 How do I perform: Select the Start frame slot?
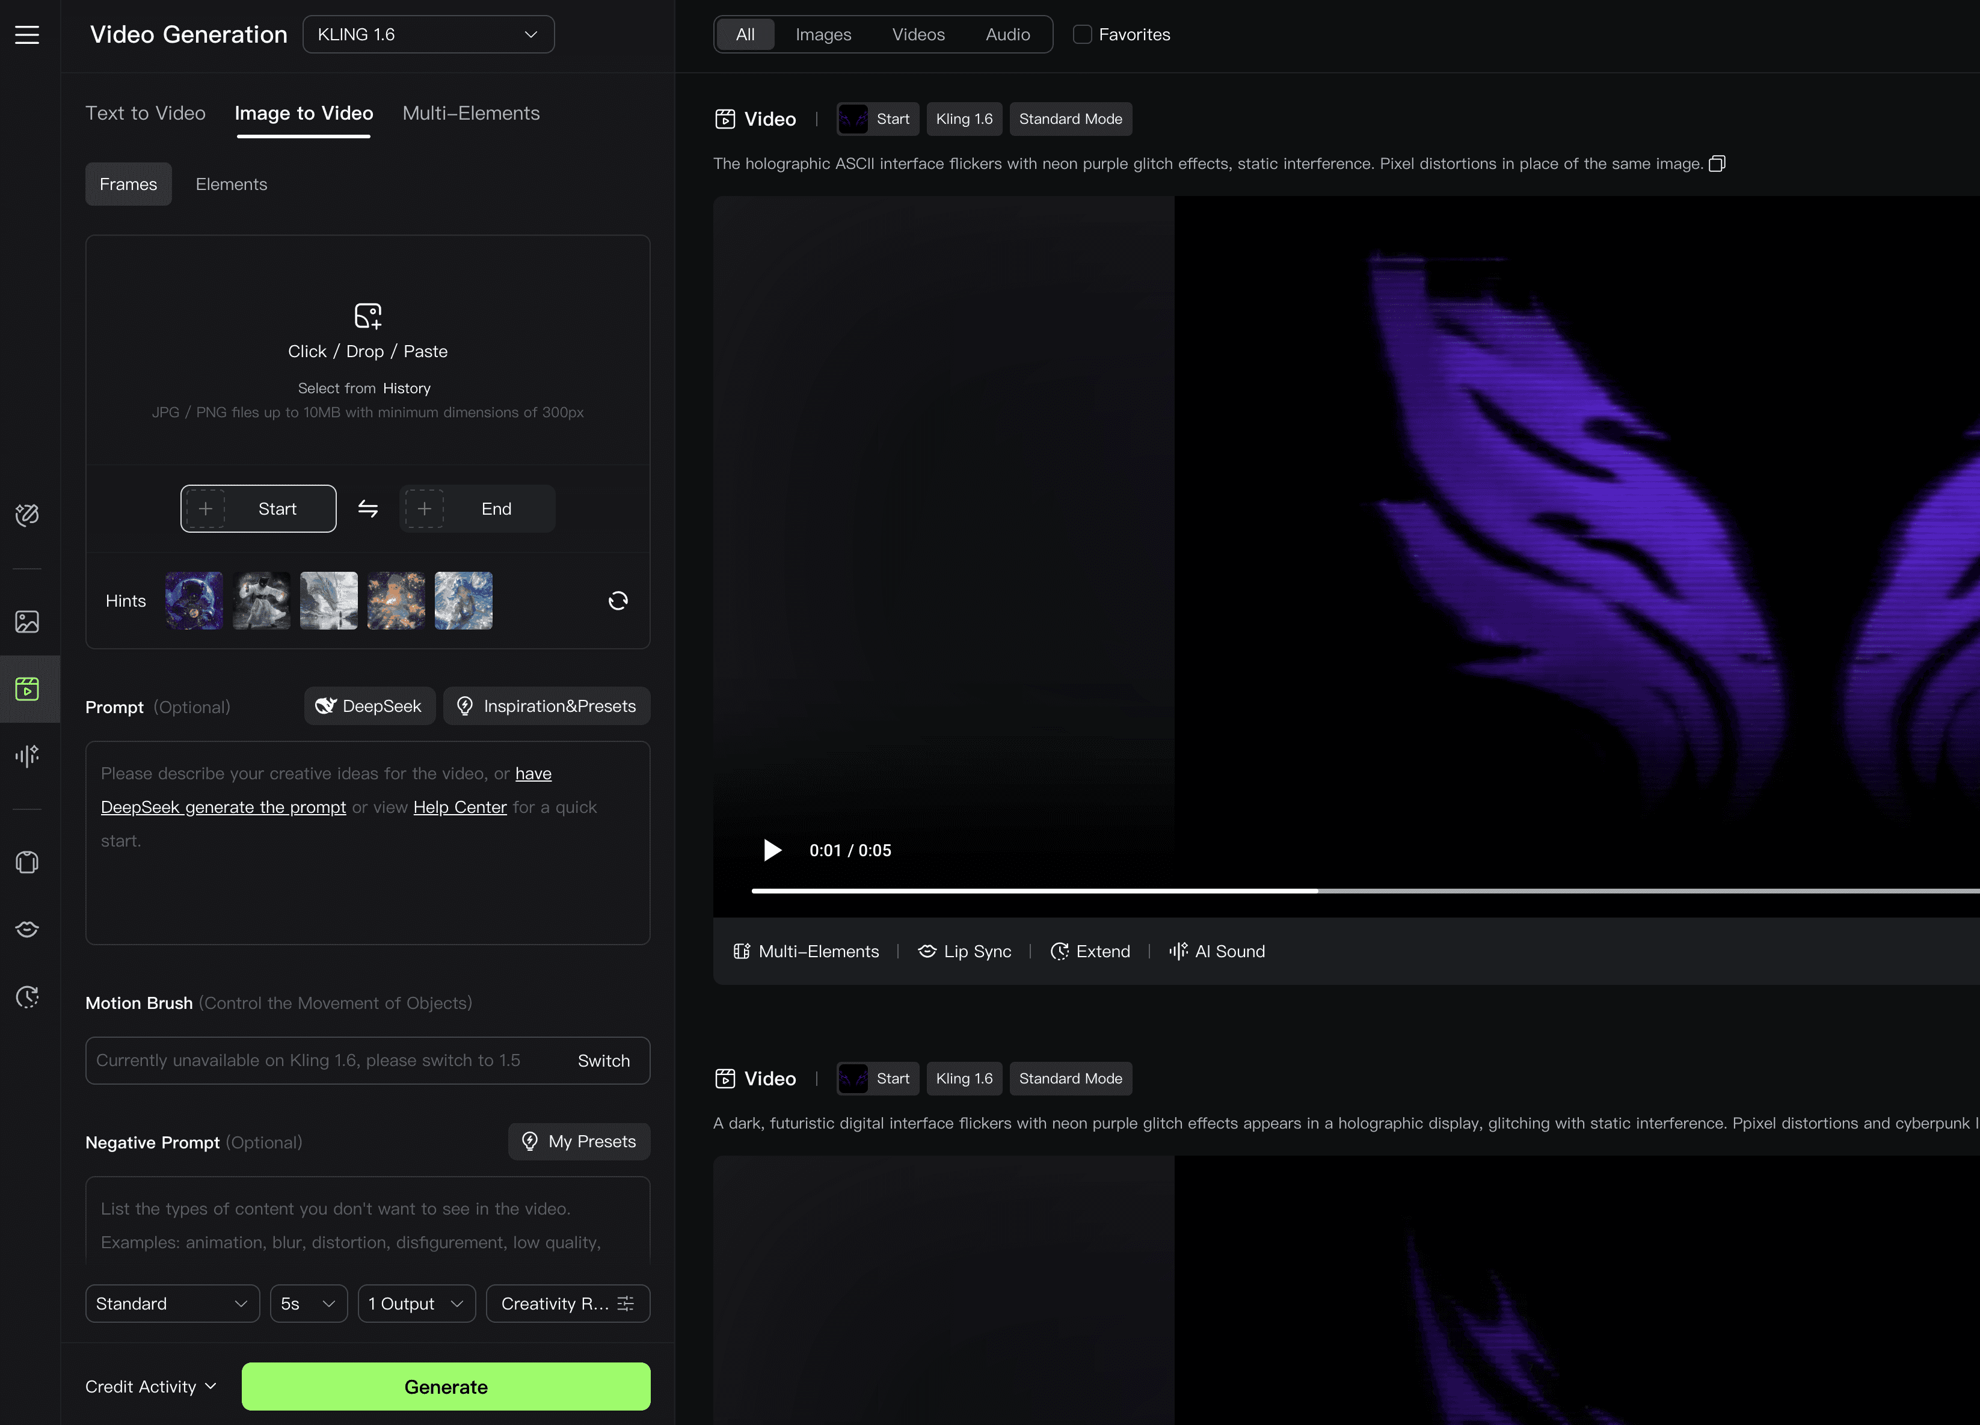[x=259, y=509]
